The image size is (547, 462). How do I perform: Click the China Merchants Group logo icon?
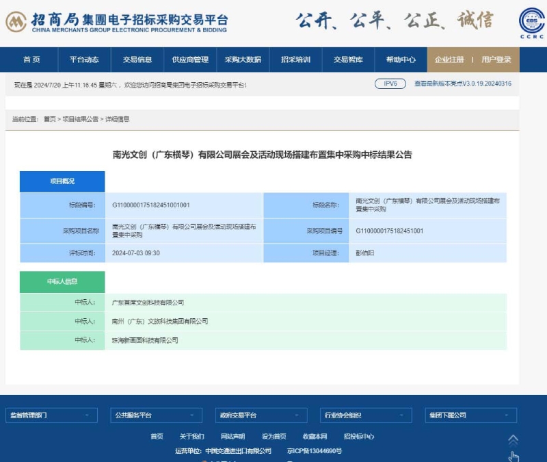coord(16,22)
